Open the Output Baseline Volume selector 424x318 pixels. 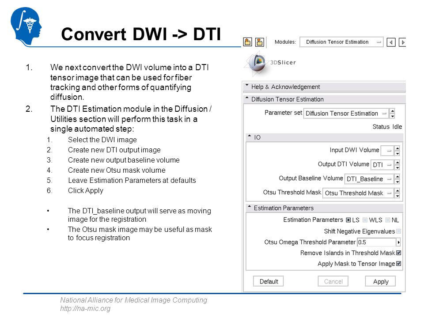[x=369, y=179]
